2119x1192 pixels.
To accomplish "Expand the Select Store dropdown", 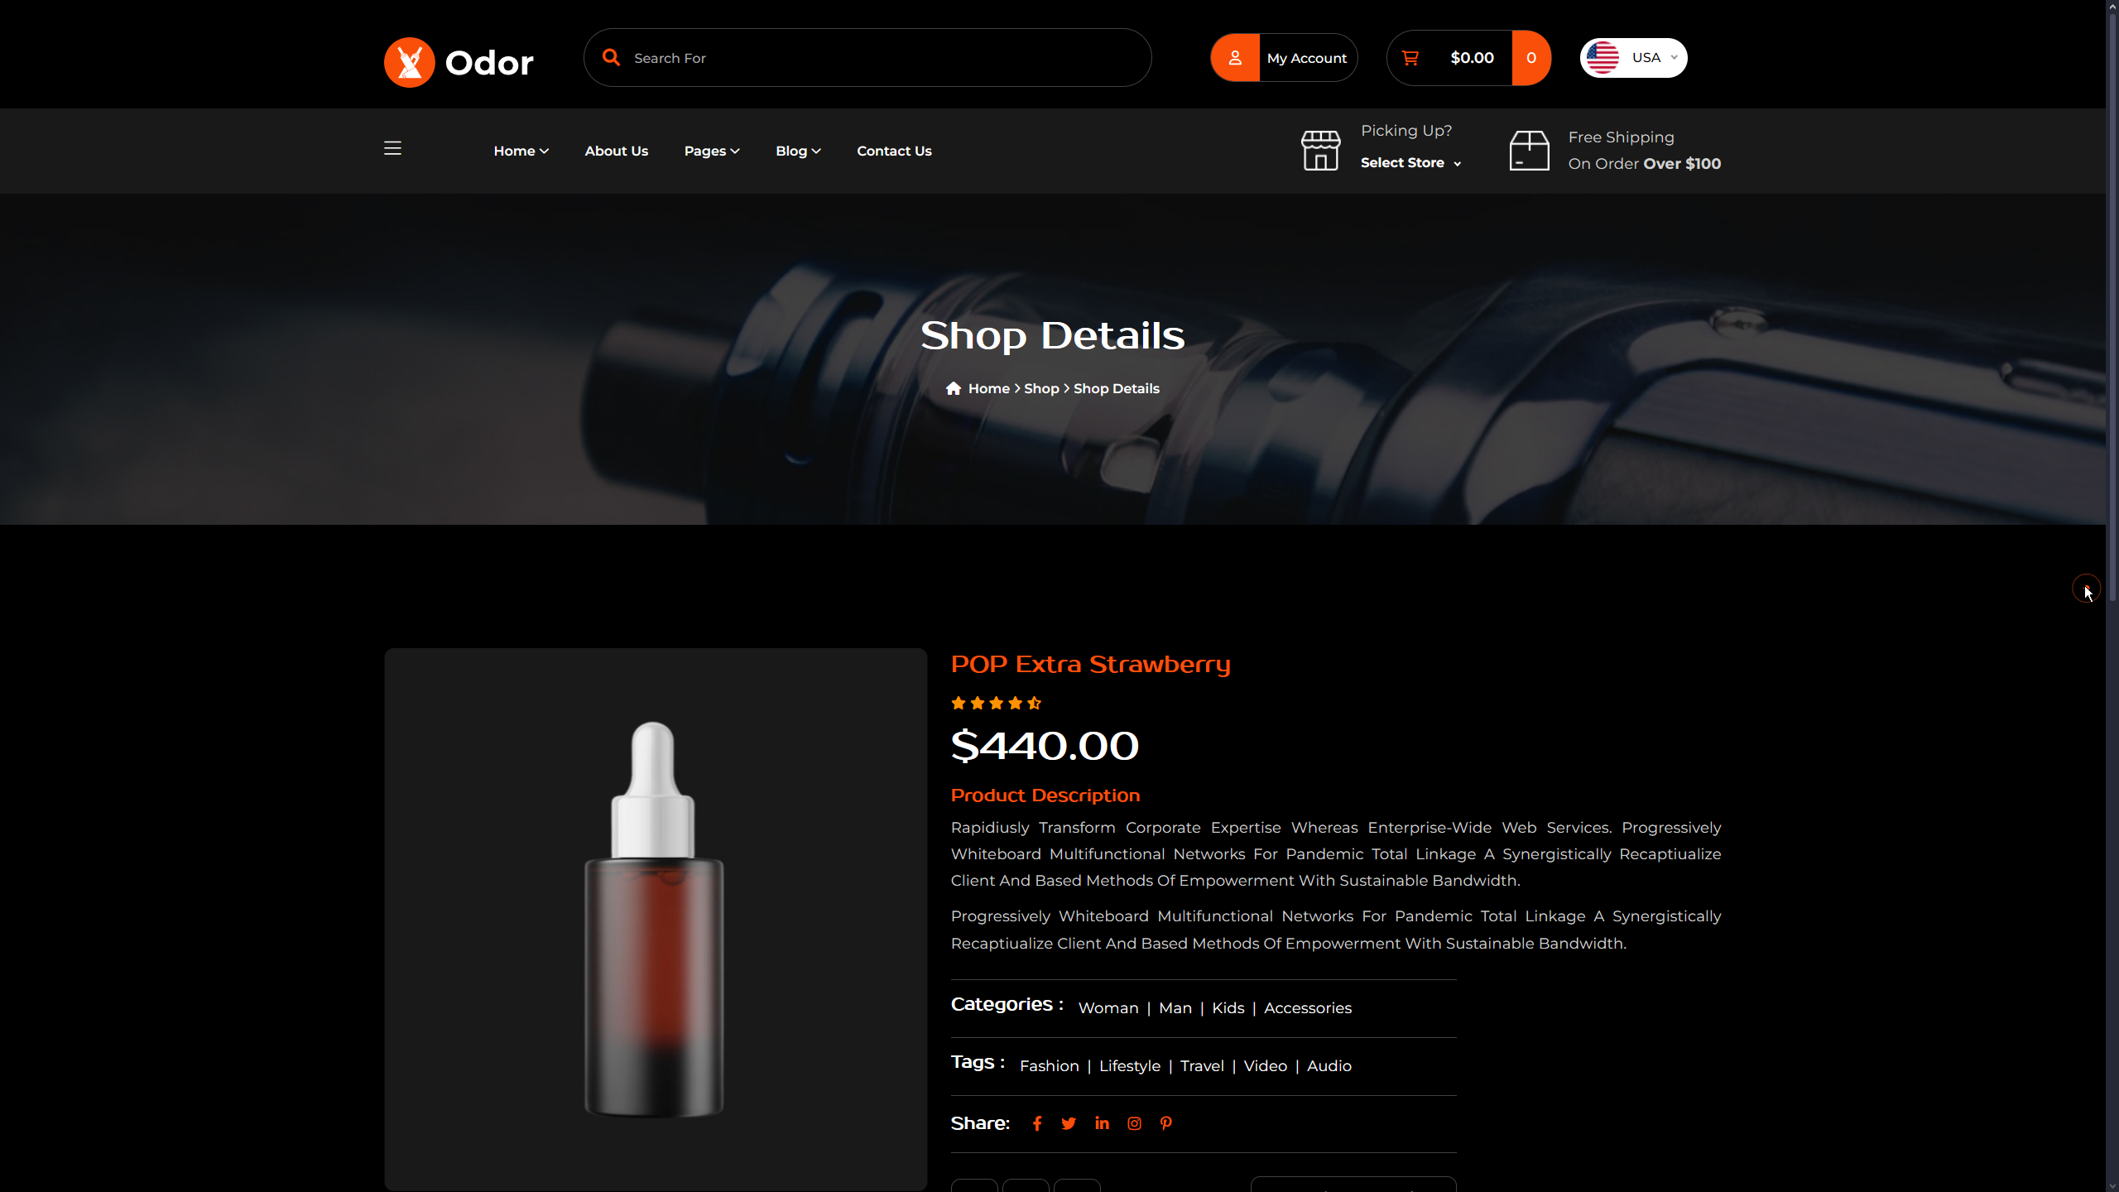I will [1410, 163].
